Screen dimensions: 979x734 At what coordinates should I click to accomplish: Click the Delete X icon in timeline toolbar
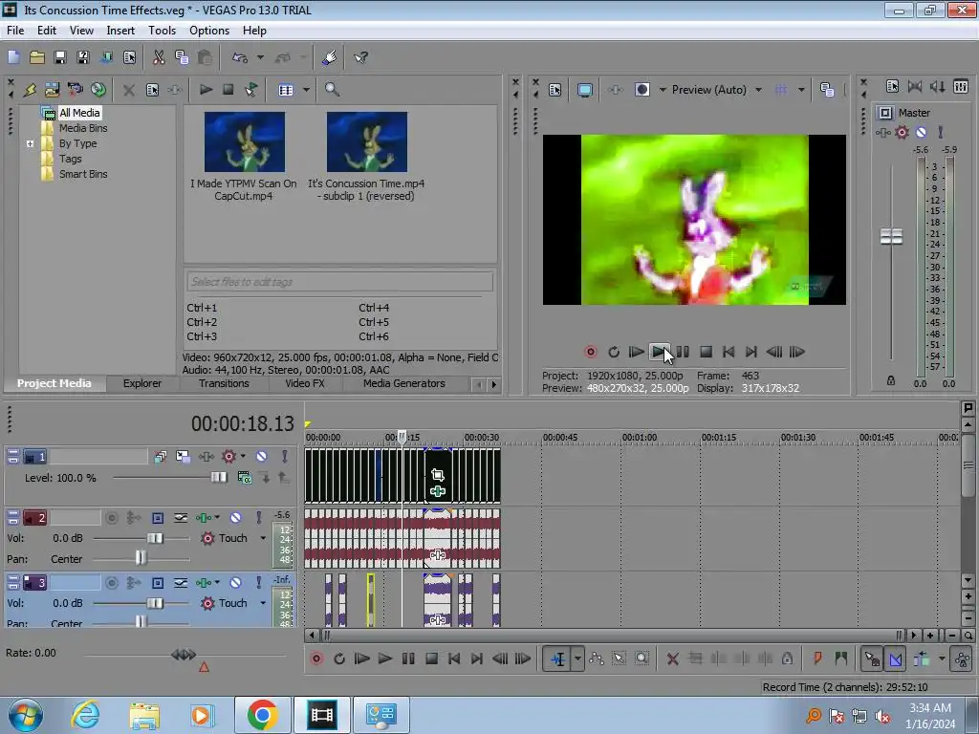672,658
